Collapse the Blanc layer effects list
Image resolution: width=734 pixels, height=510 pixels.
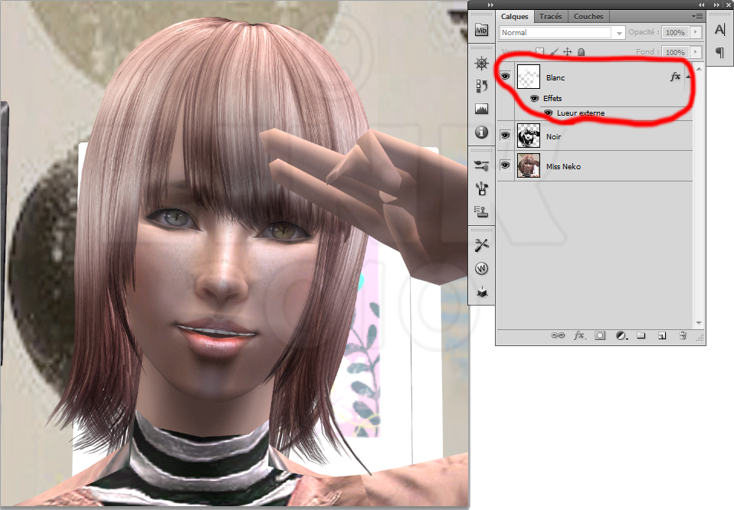click(688, 77)
